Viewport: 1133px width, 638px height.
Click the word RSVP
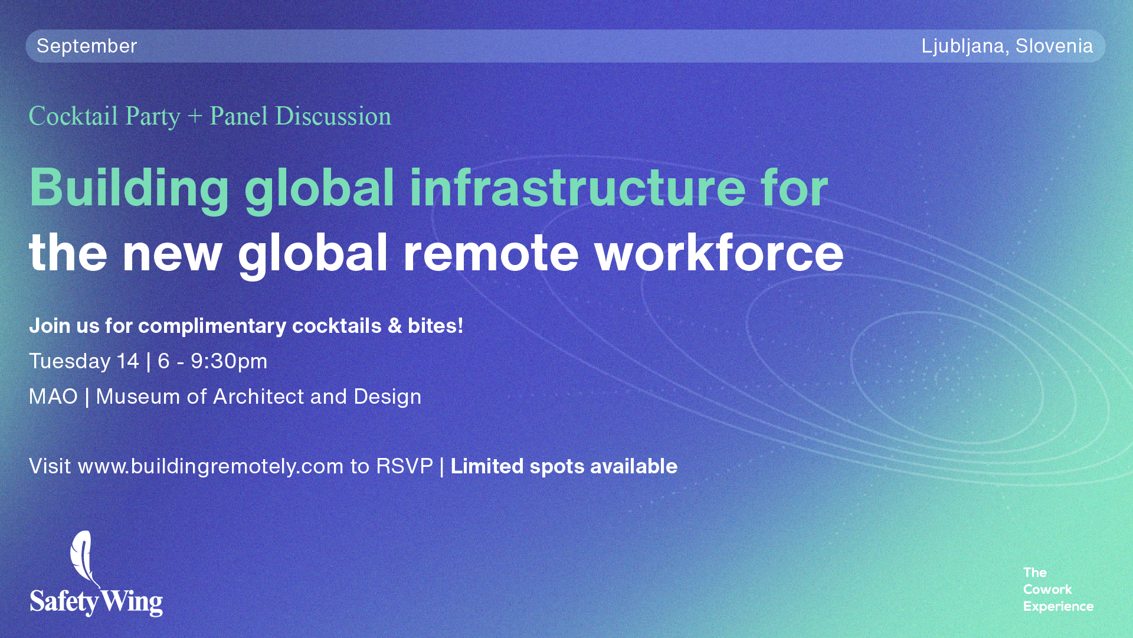pyautogui.click(x=405, y=466)
